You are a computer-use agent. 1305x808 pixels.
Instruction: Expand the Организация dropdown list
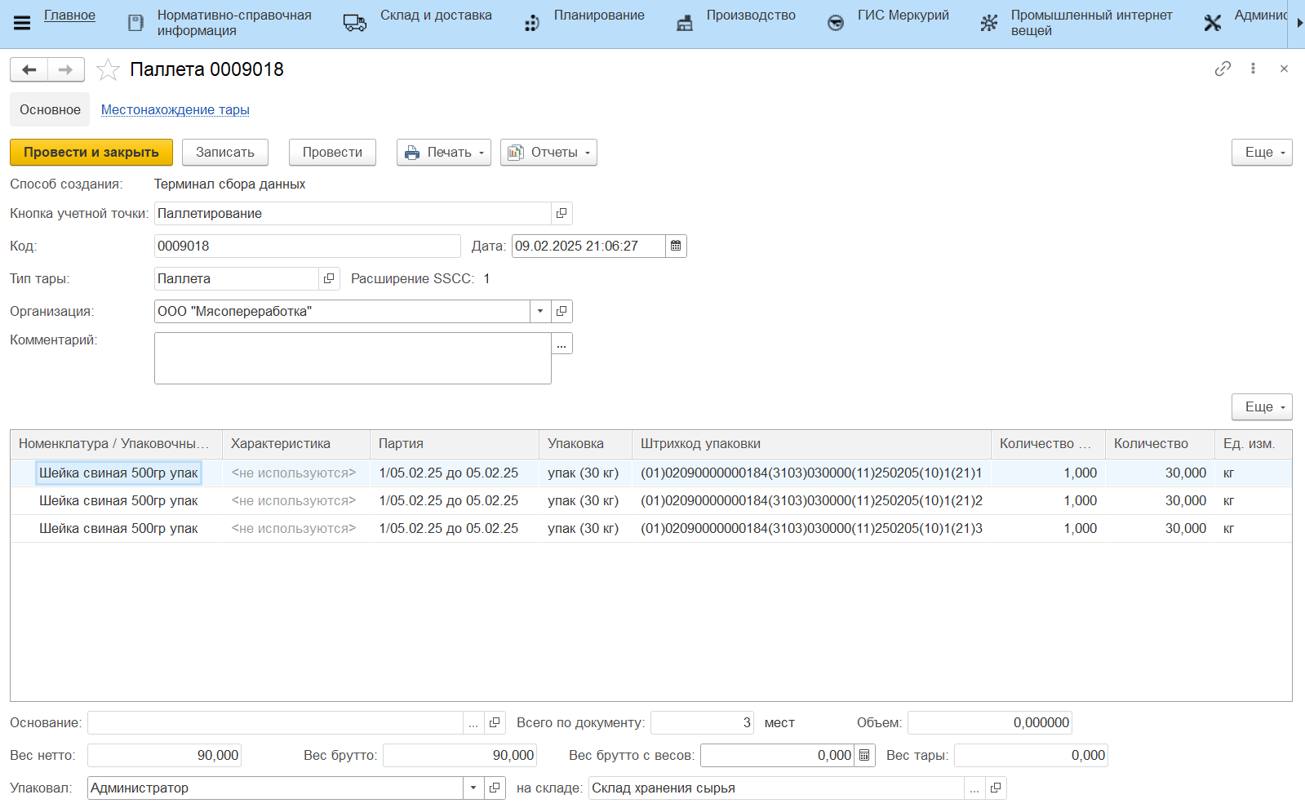point(540,312)
